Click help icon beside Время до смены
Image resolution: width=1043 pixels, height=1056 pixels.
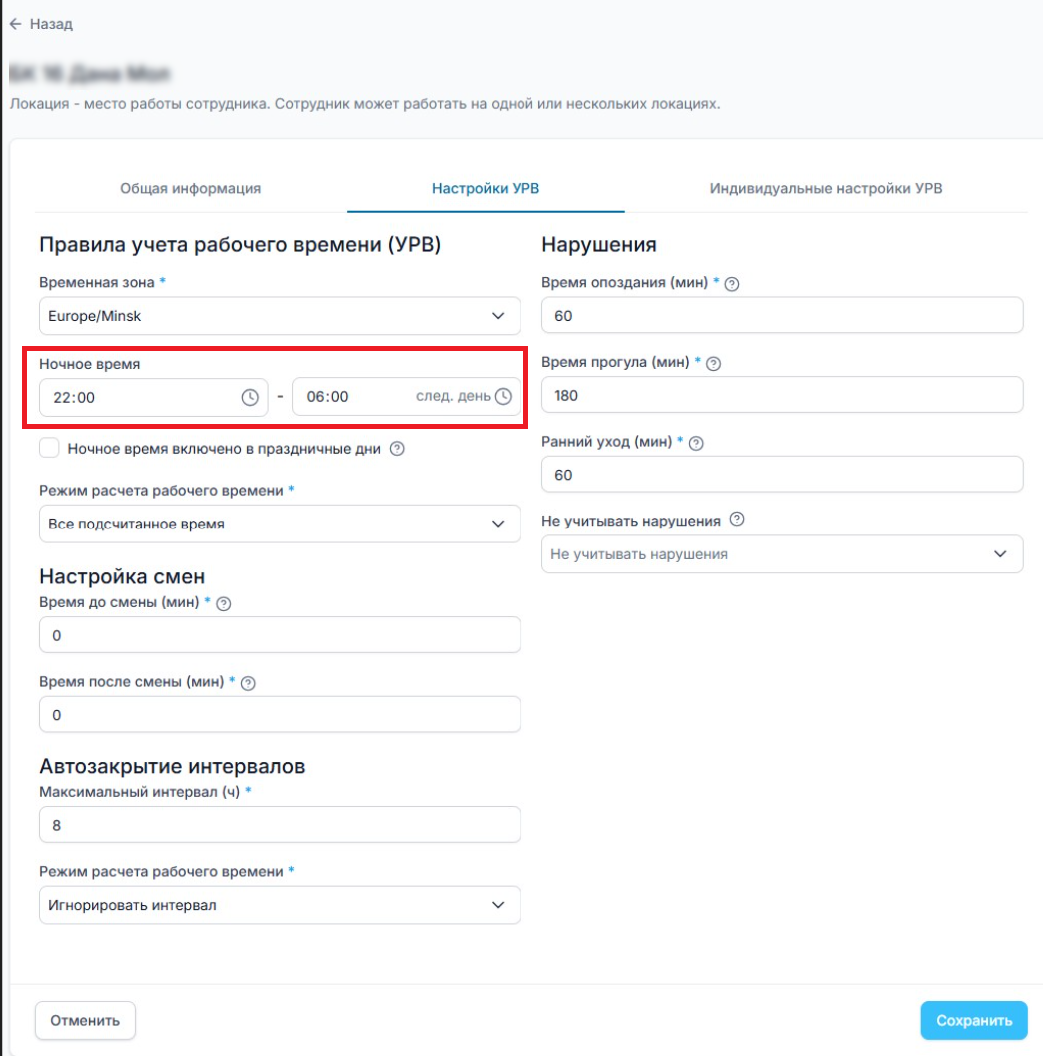224,604
